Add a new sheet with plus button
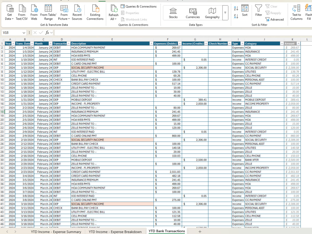 [200, 232]
